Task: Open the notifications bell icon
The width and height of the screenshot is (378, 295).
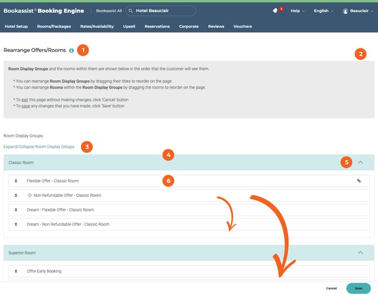Action: [x=275, y=11]
